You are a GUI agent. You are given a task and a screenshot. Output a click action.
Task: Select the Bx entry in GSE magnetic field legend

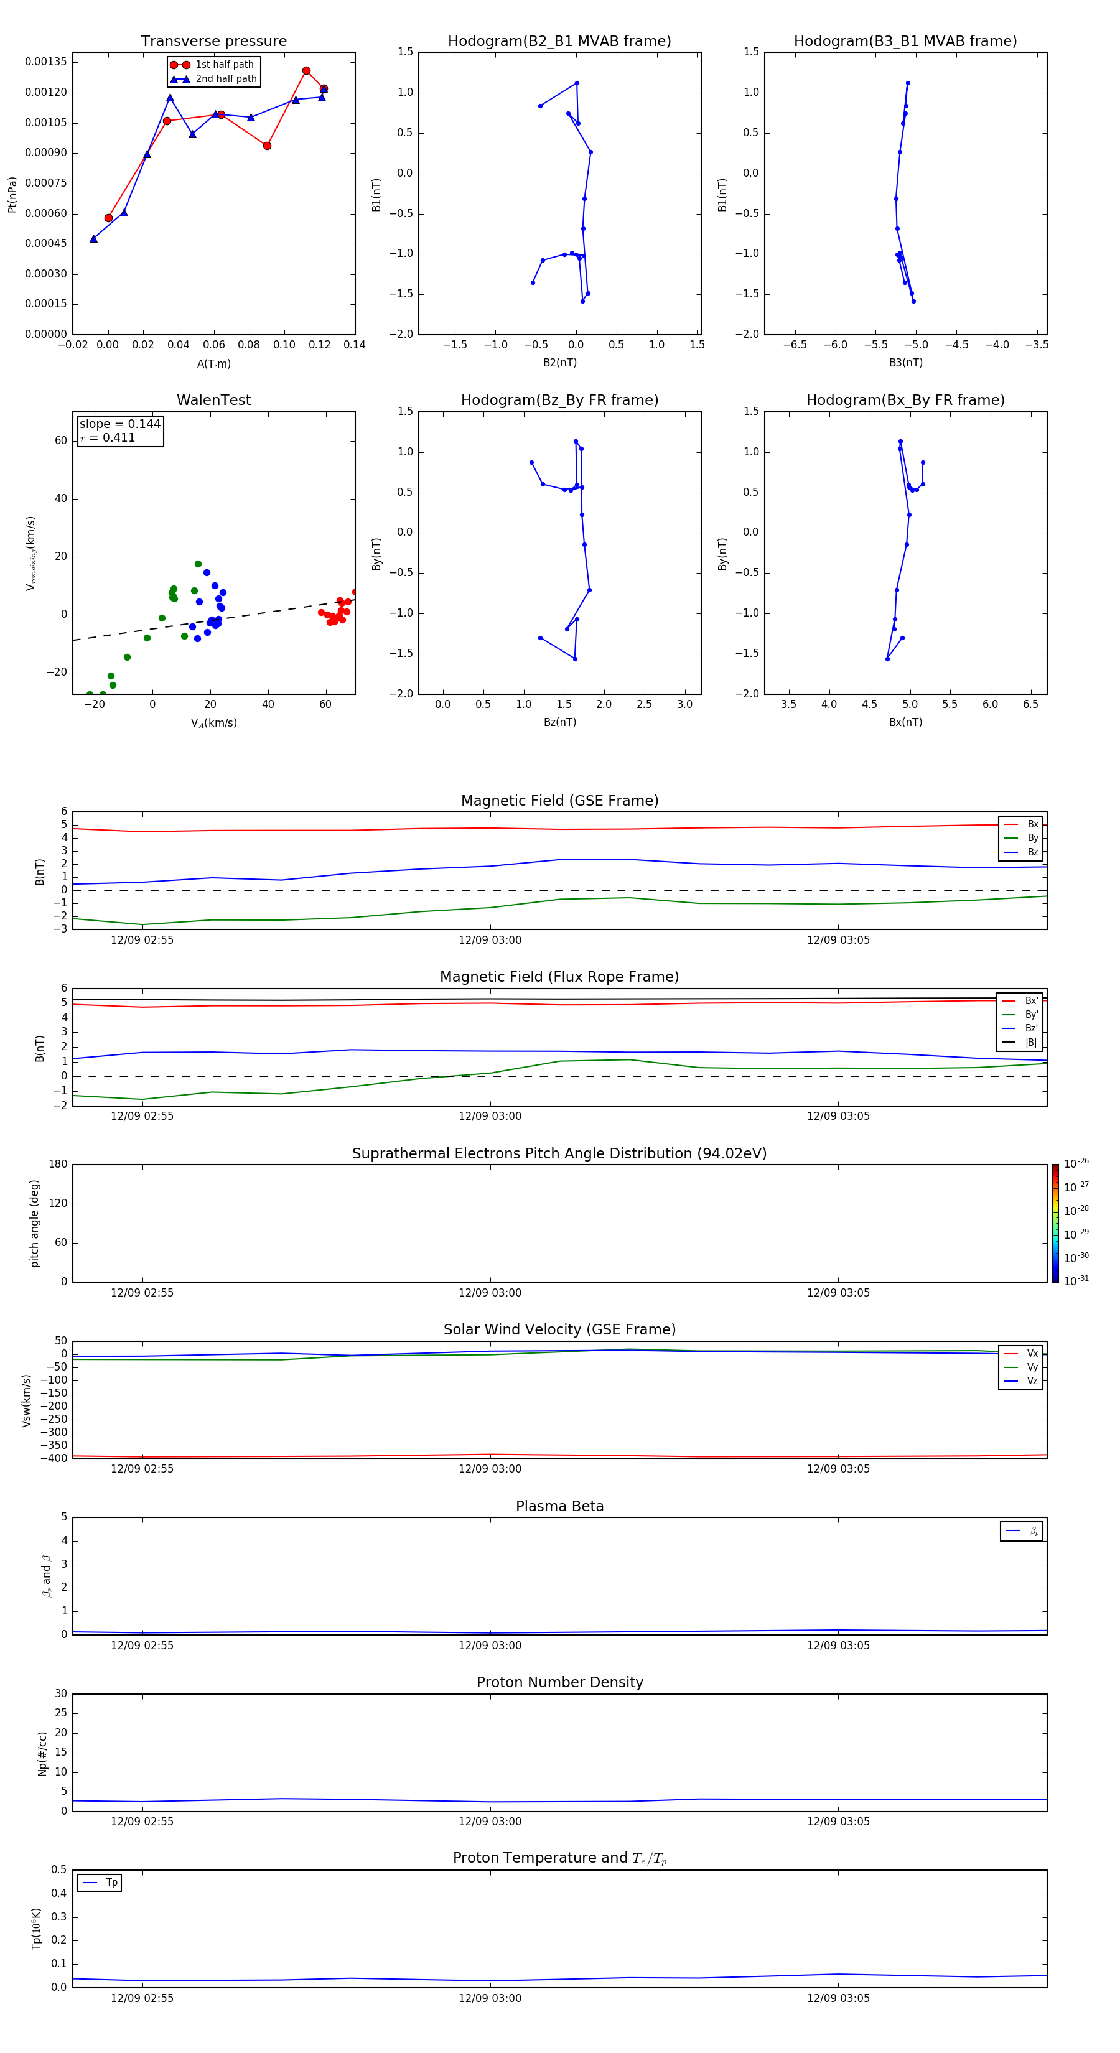[x=1021, y=824]
